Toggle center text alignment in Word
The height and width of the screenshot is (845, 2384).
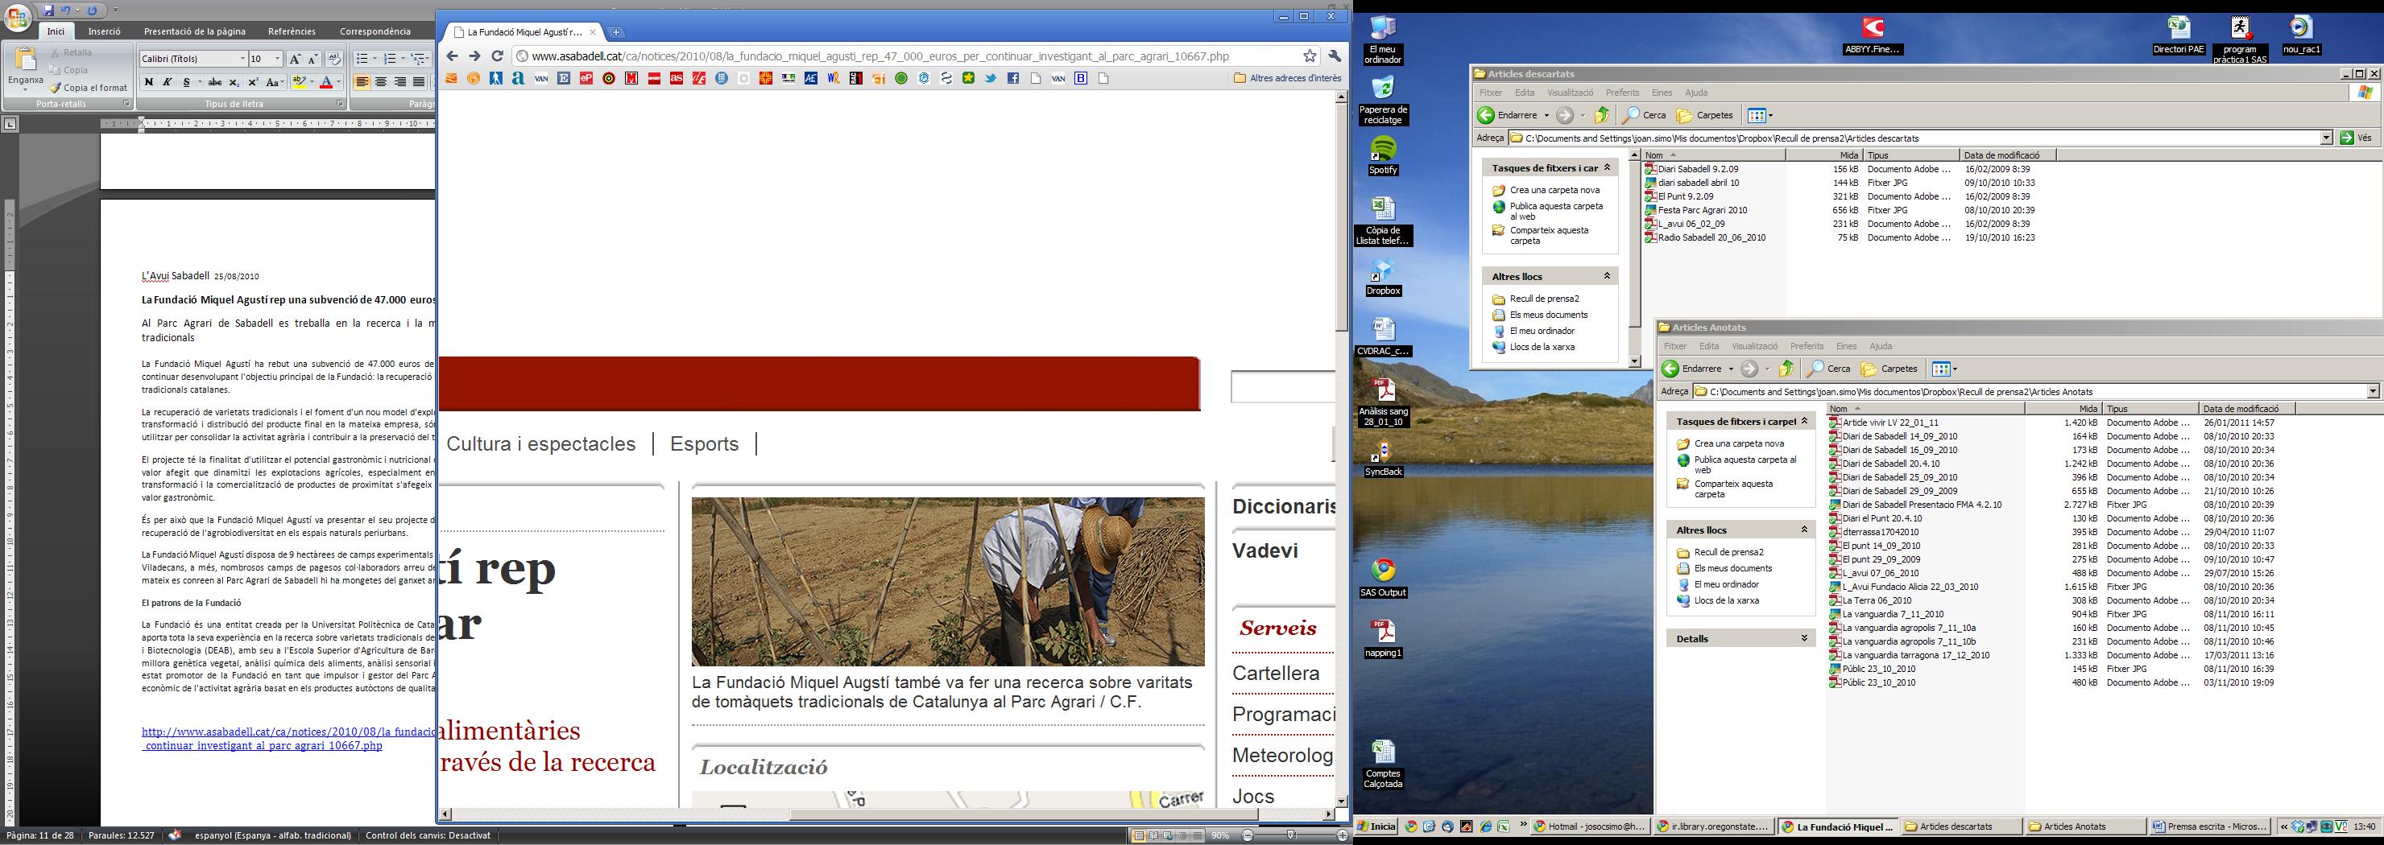380,82
